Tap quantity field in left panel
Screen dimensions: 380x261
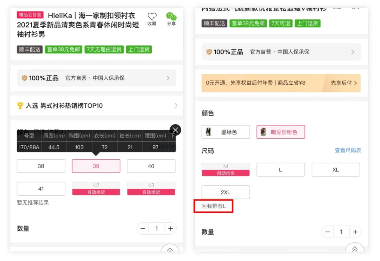[x=157, y=228]
